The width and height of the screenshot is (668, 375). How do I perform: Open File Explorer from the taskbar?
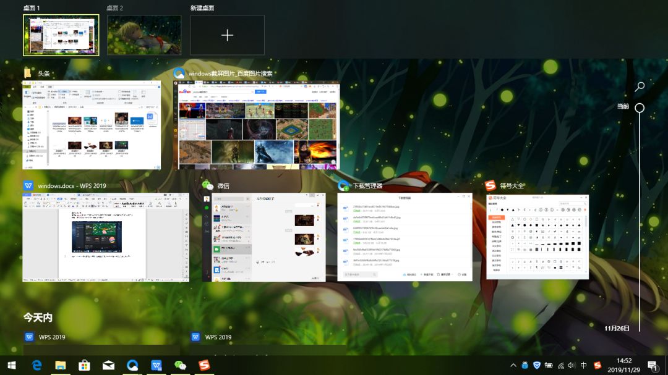61,365
